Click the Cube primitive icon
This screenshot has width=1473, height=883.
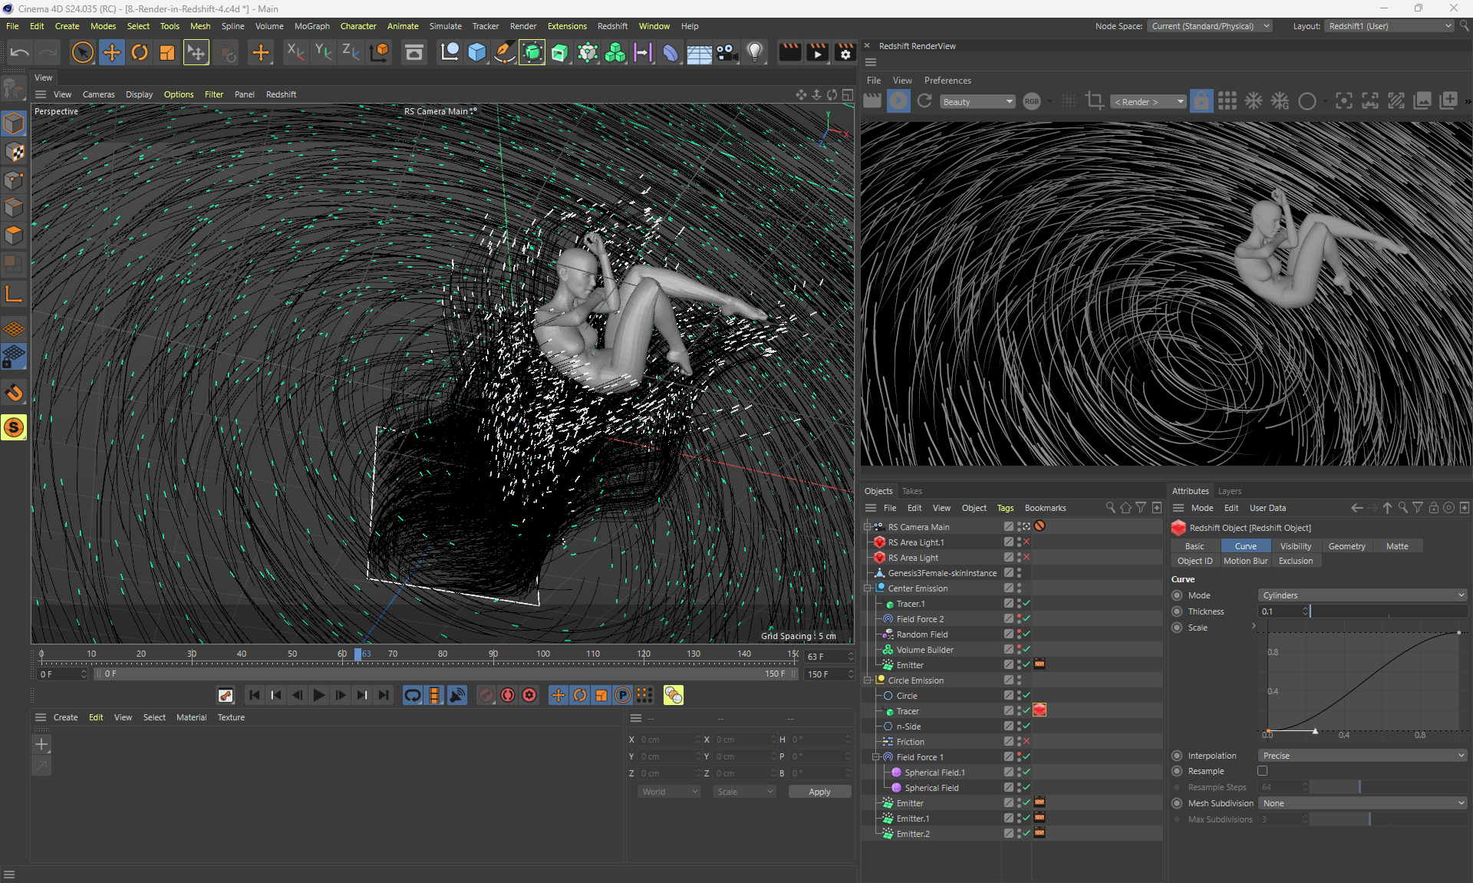click(477, 53)
